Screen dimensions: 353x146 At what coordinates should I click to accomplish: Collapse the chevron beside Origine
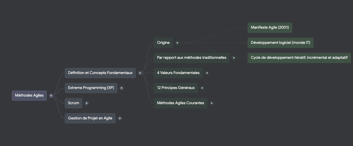[x=177, y=43]
